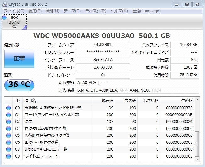Click the 16384 KB buffer size field
205x167 pixels.
pos(185,45)
